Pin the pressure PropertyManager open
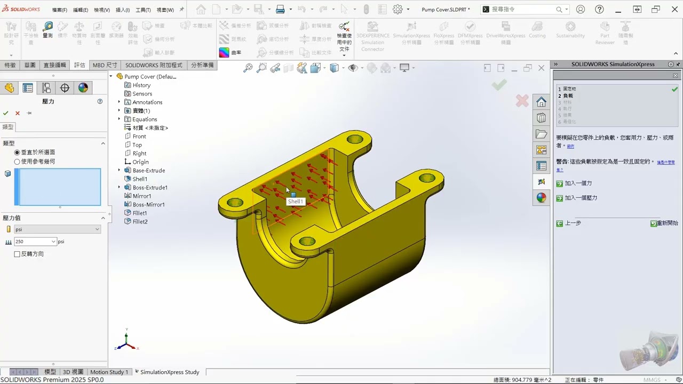683x384 pixels. [29, 113]
